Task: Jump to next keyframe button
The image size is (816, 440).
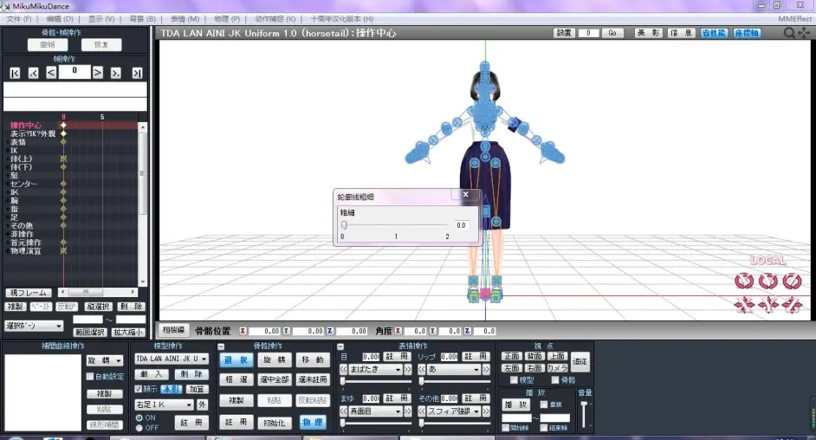Action: pyautogui.click(x=115, y=73)
